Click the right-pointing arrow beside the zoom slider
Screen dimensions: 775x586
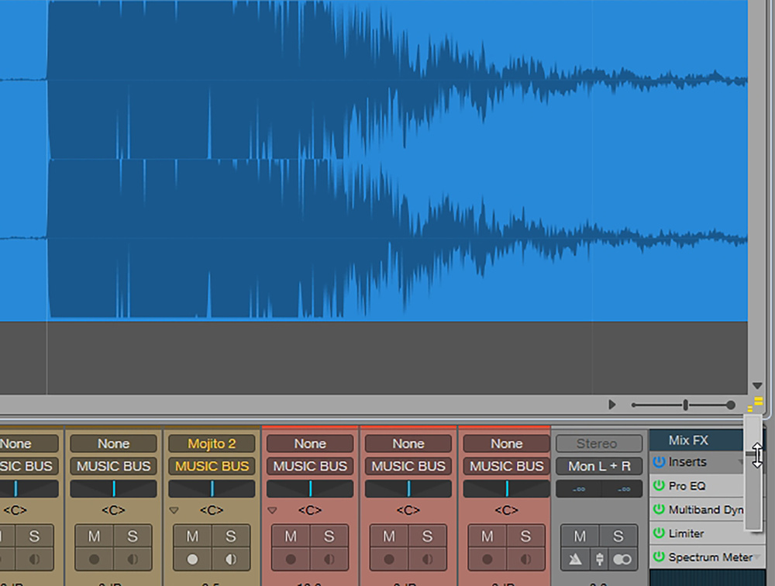[x=612, y=405]
